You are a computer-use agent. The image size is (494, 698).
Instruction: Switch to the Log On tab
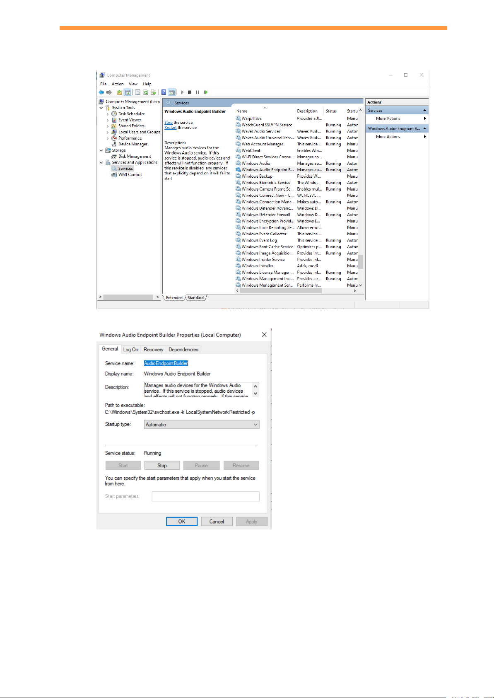[131, 350]
